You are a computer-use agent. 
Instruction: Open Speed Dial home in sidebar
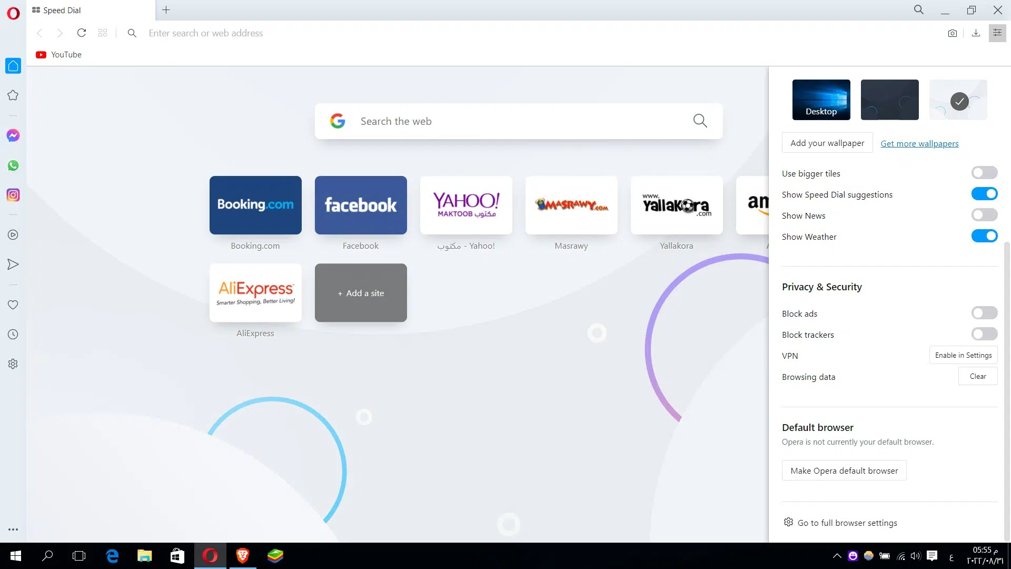[x=13, y=66]
